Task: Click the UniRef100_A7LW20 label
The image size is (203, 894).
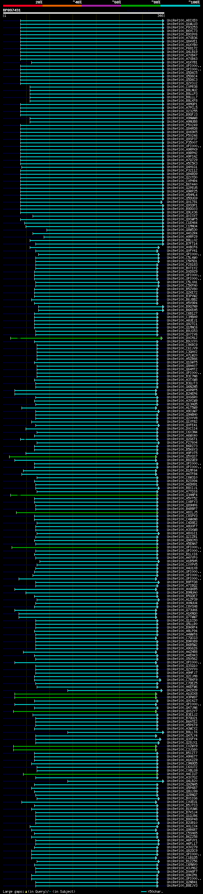Action: (182, 356)
